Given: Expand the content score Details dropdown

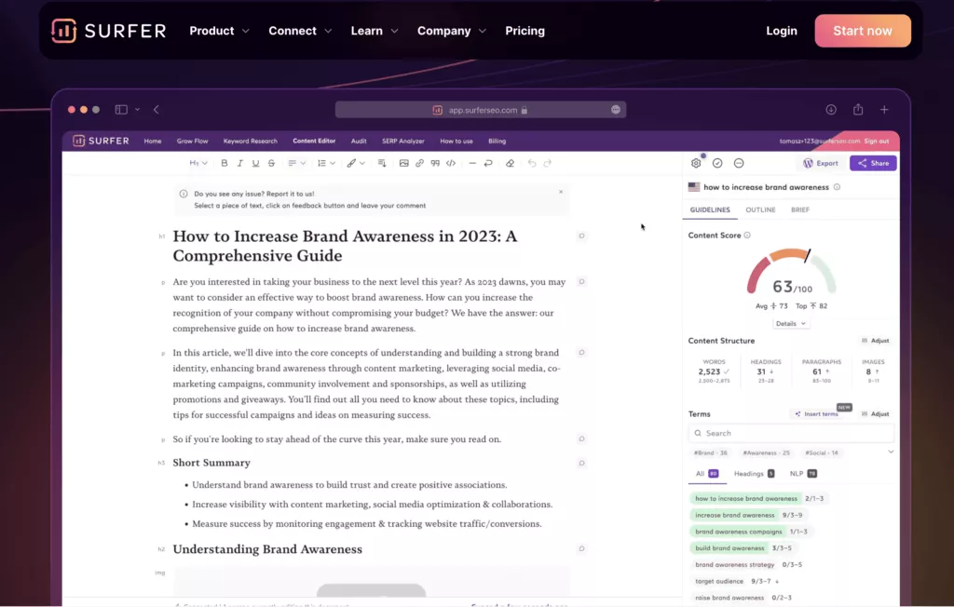Looking at the screenshot, I should (x=791, y=323).
